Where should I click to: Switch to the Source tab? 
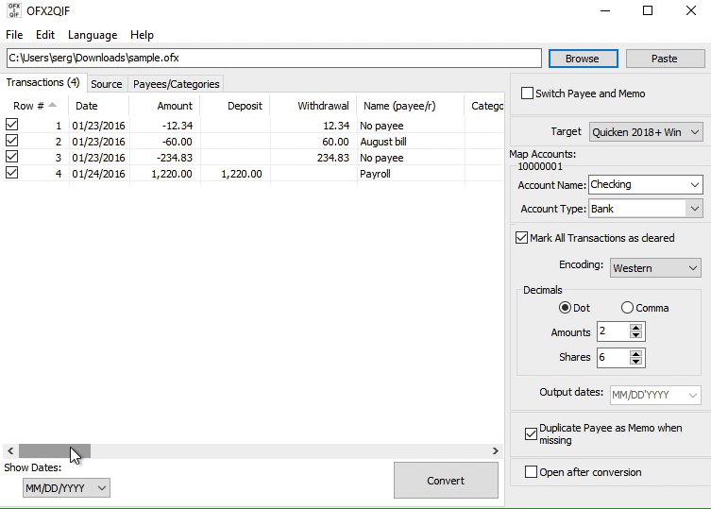[x=106, y=84]
